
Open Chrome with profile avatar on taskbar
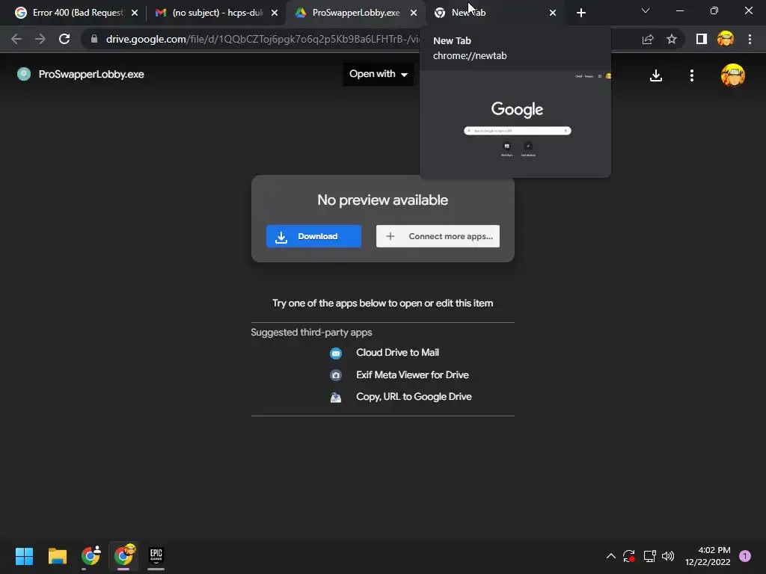point(123,556)
